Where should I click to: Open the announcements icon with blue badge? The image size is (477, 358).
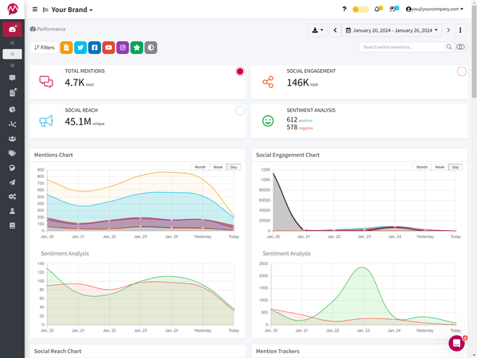click(394, 9)
